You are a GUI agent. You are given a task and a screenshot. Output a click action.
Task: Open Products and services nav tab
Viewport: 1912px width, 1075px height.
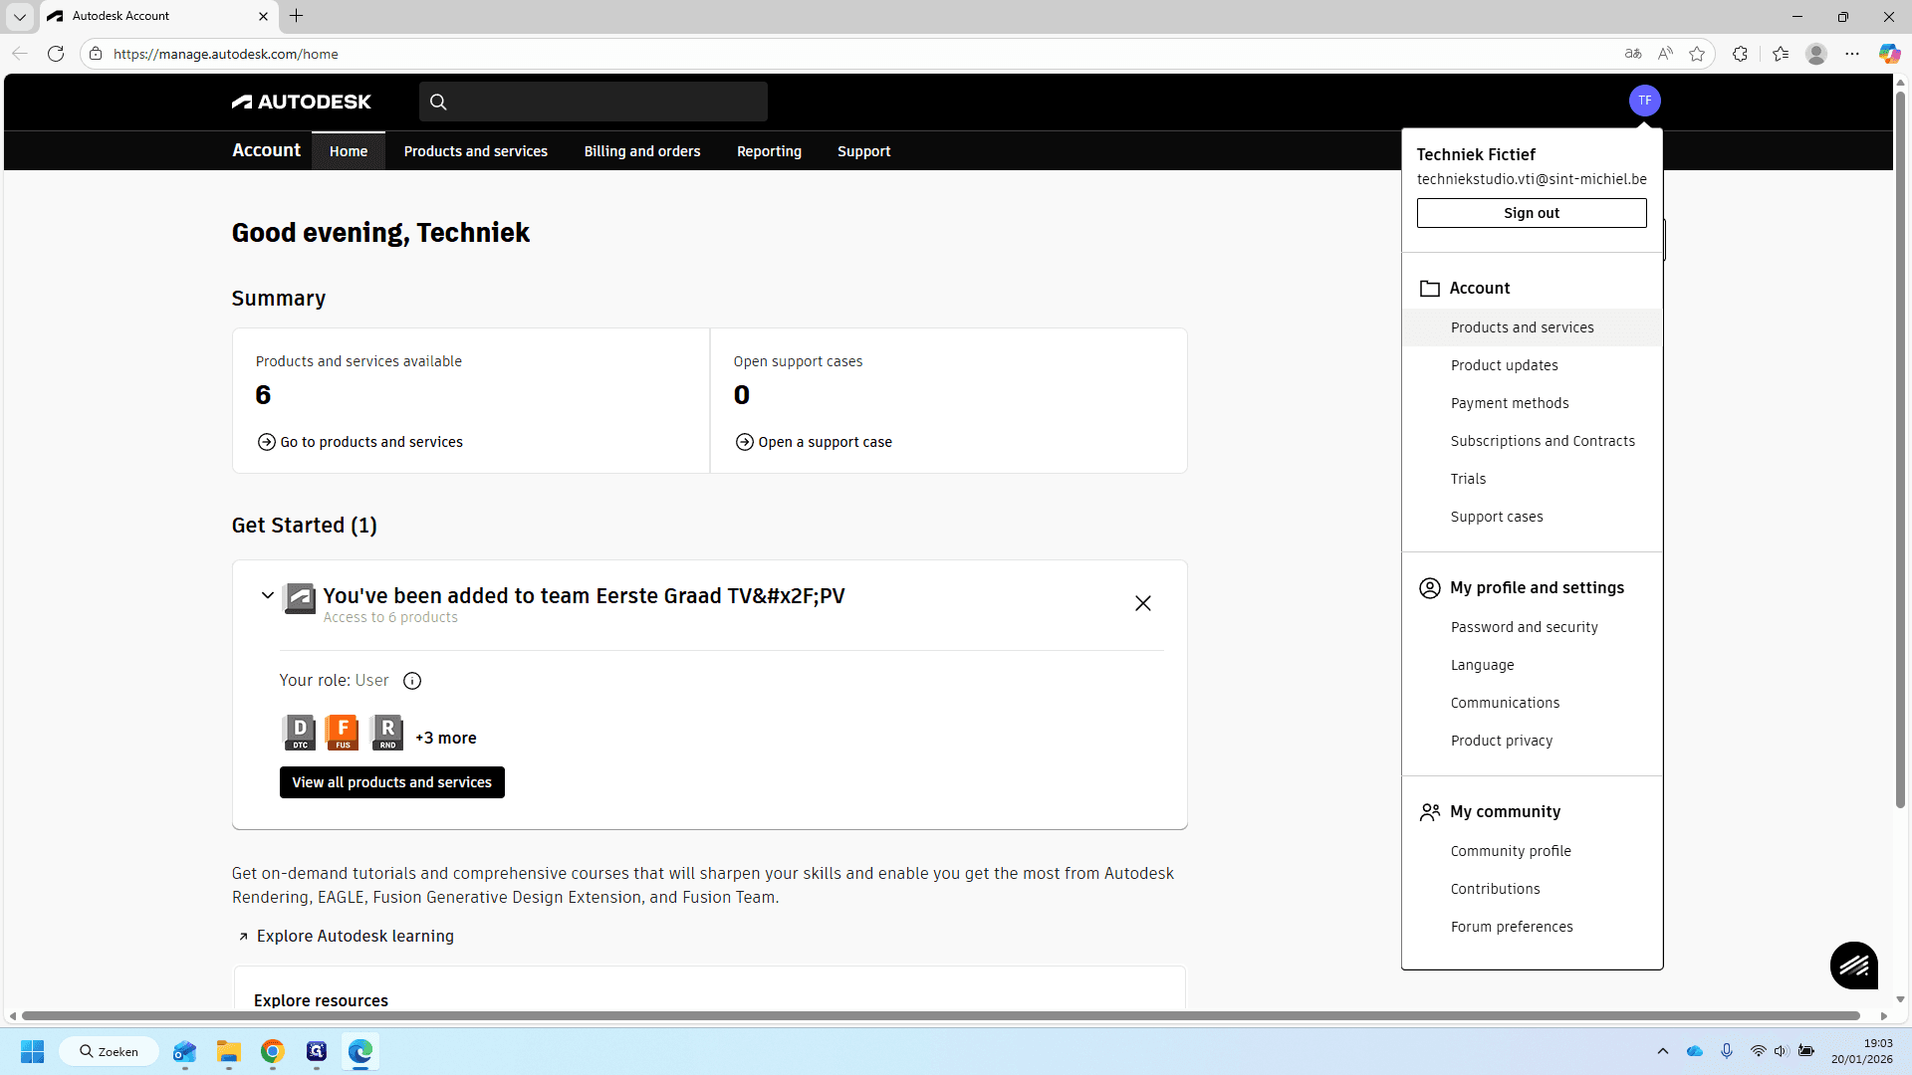476,151
